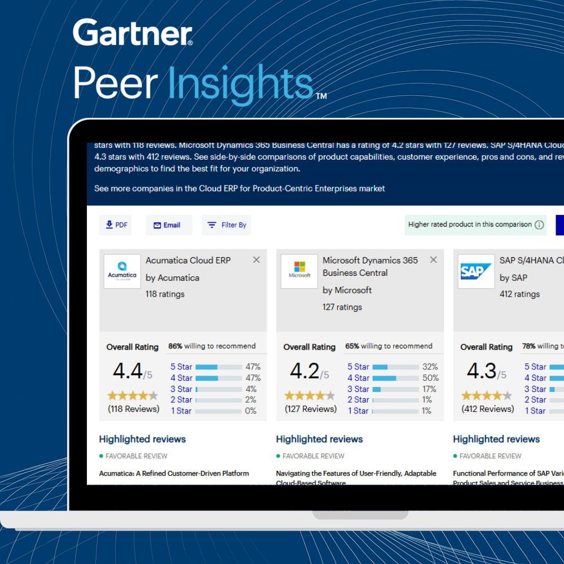Select 5 Star filter for Acumatica
Image resolution: width=564 pixels, height=564 pixels.
(181, 367)
